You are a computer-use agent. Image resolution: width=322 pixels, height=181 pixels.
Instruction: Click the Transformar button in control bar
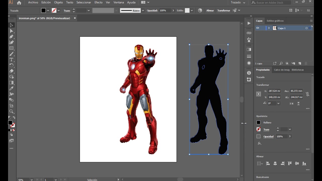tap(224, 11)
